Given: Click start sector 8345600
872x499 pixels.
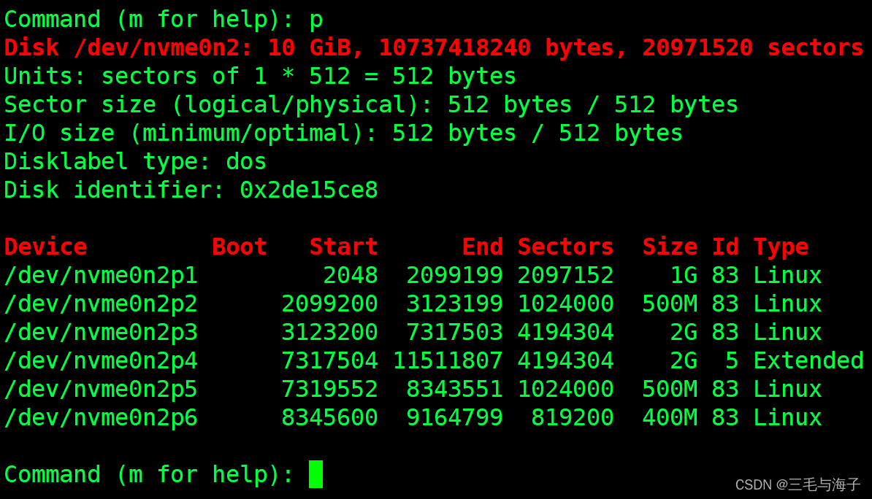Looking at the screenshot, I should click(330, 417).
